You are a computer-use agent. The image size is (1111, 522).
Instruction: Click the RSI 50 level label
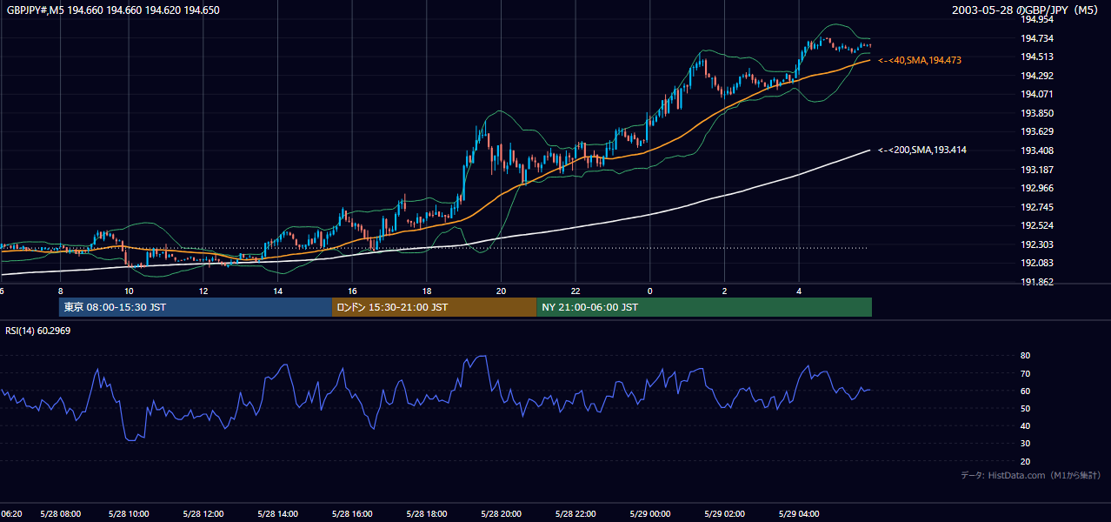coord(1026,408)
